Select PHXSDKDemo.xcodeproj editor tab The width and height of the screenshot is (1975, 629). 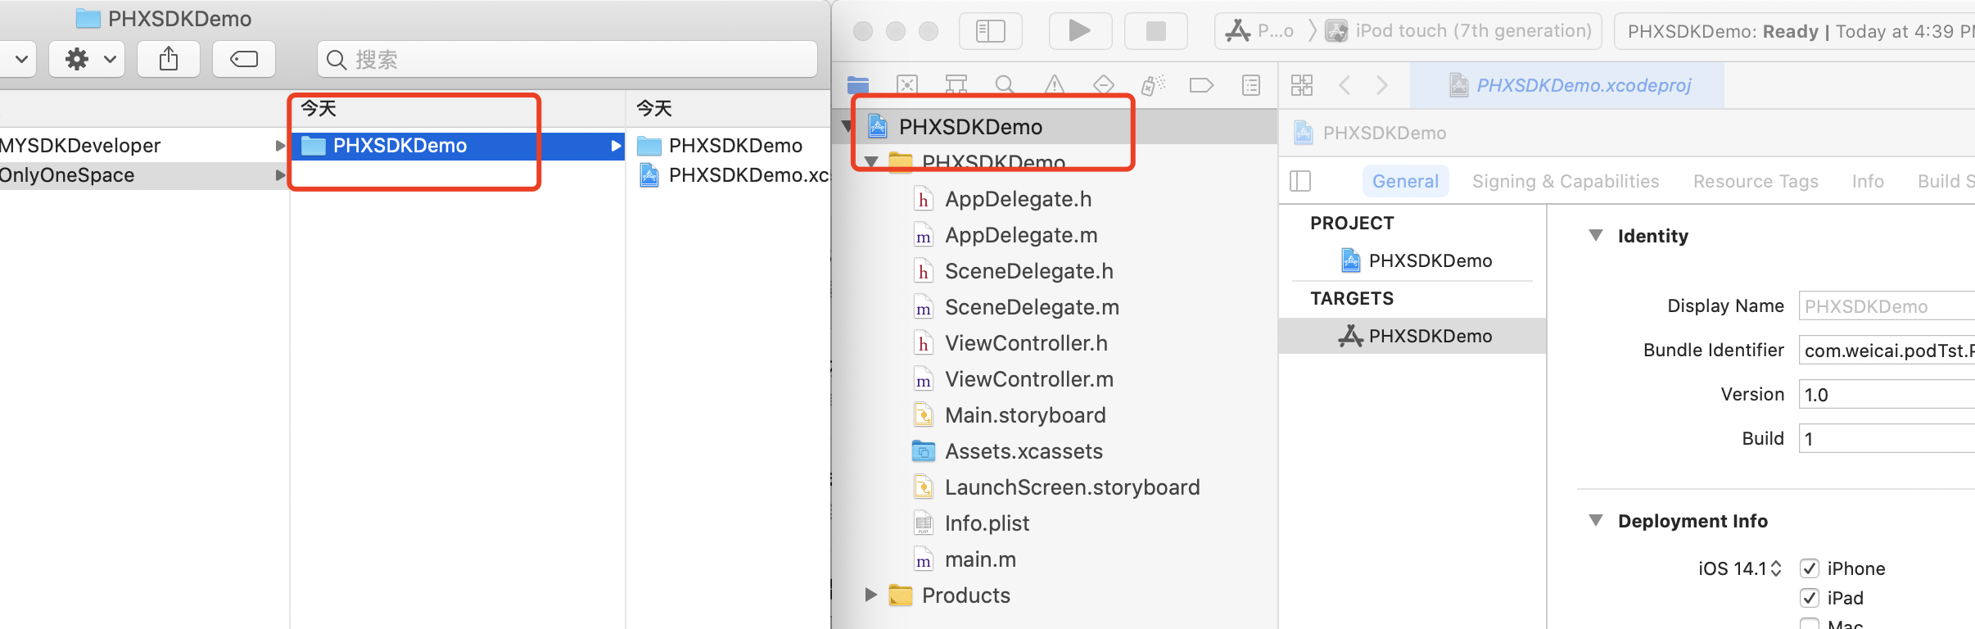point(1567,85)
